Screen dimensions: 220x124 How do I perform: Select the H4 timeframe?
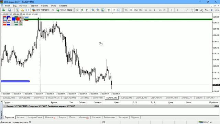coord(150,10)
